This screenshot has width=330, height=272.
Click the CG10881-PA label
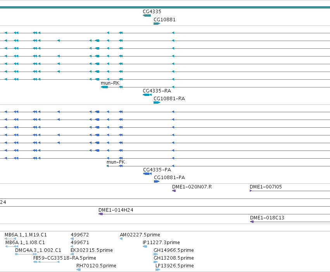point(169,178)
